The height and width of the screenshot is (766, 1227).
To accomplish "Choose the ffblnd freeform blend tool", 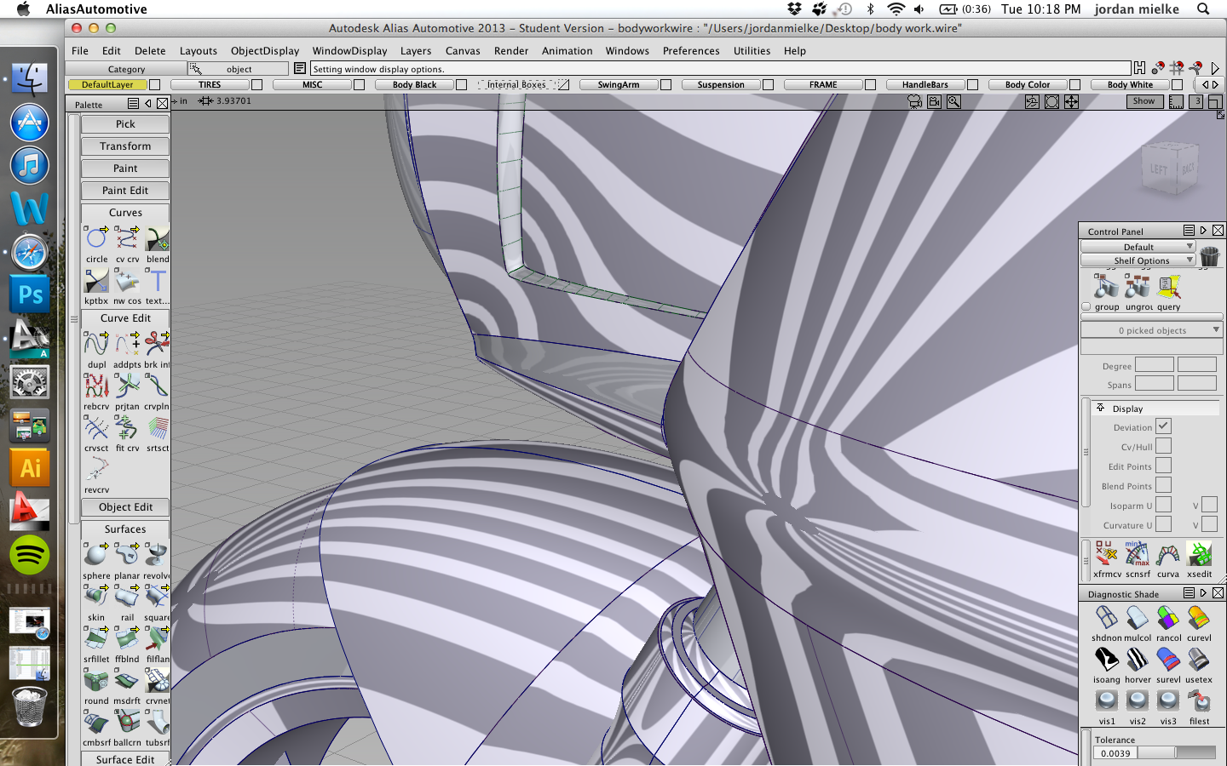I will (x=127, y=639).
